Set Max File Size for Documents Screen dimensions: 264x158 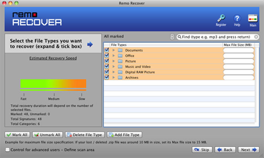tap(239, 50)
